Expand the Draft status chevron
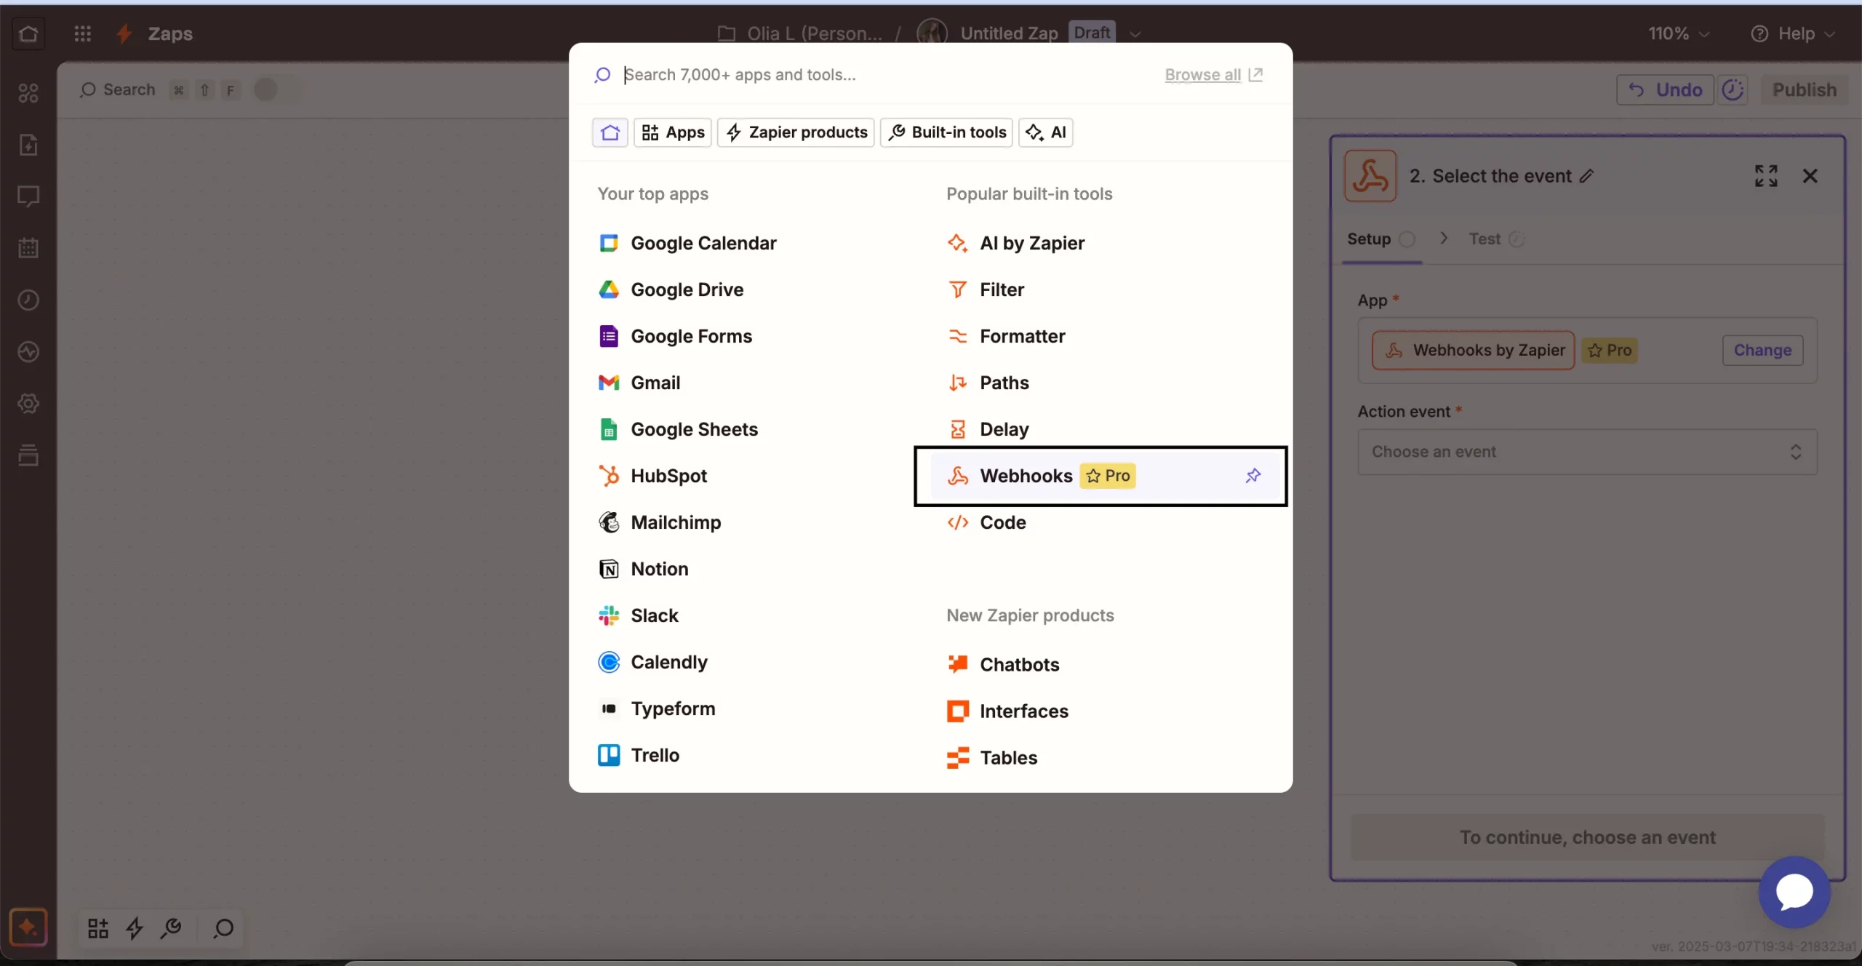This screenshot has width=1862, height=966. click(x=1135, y=33)
